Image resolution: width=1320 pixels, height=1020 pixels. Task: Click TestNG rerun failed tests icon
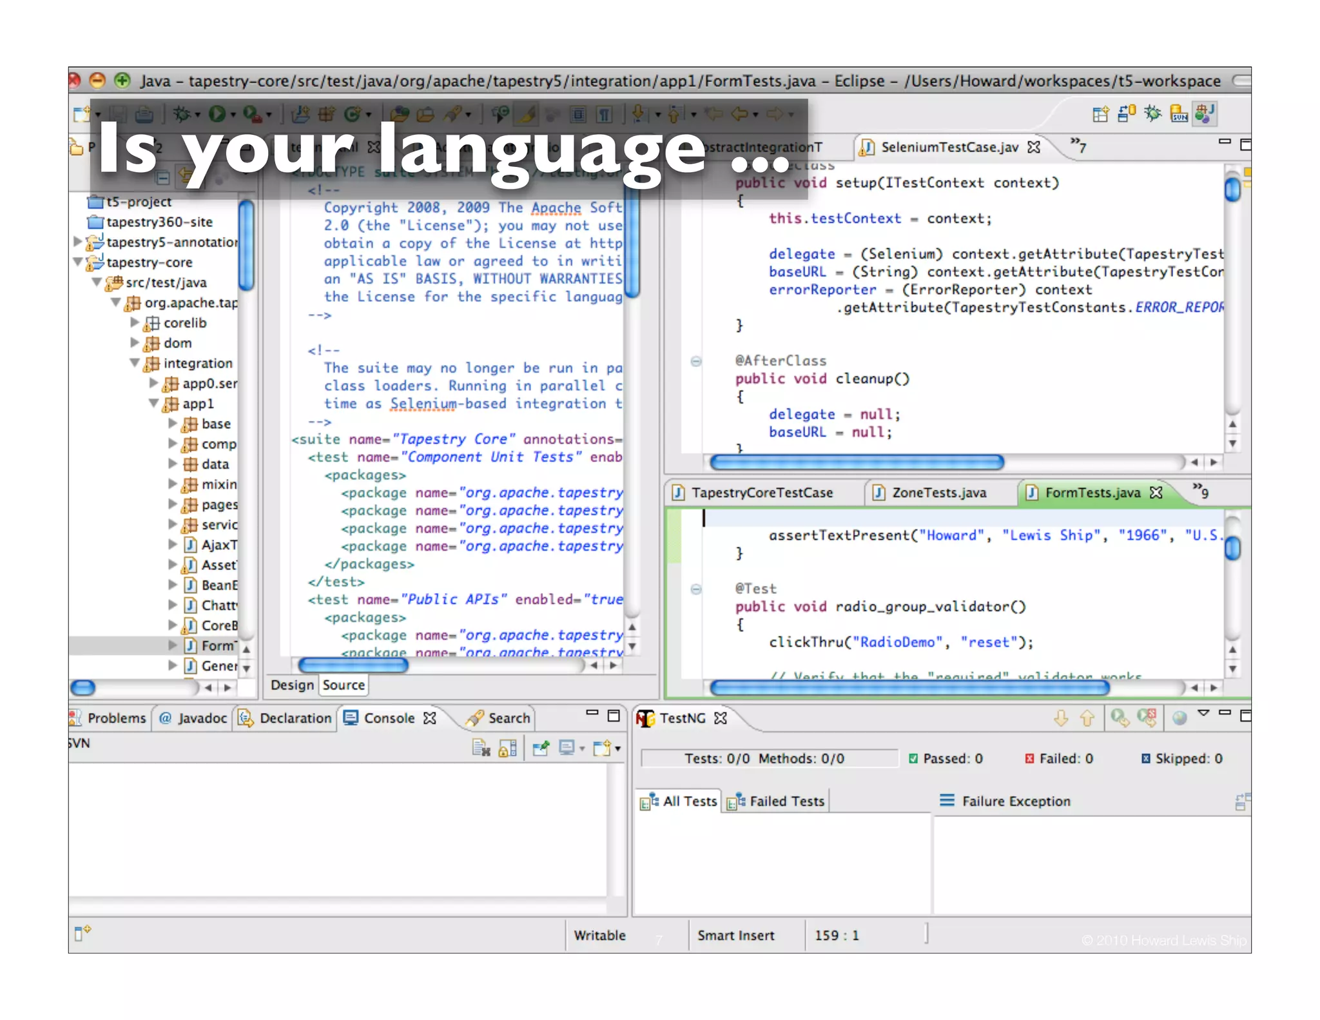coord(1147,718)
